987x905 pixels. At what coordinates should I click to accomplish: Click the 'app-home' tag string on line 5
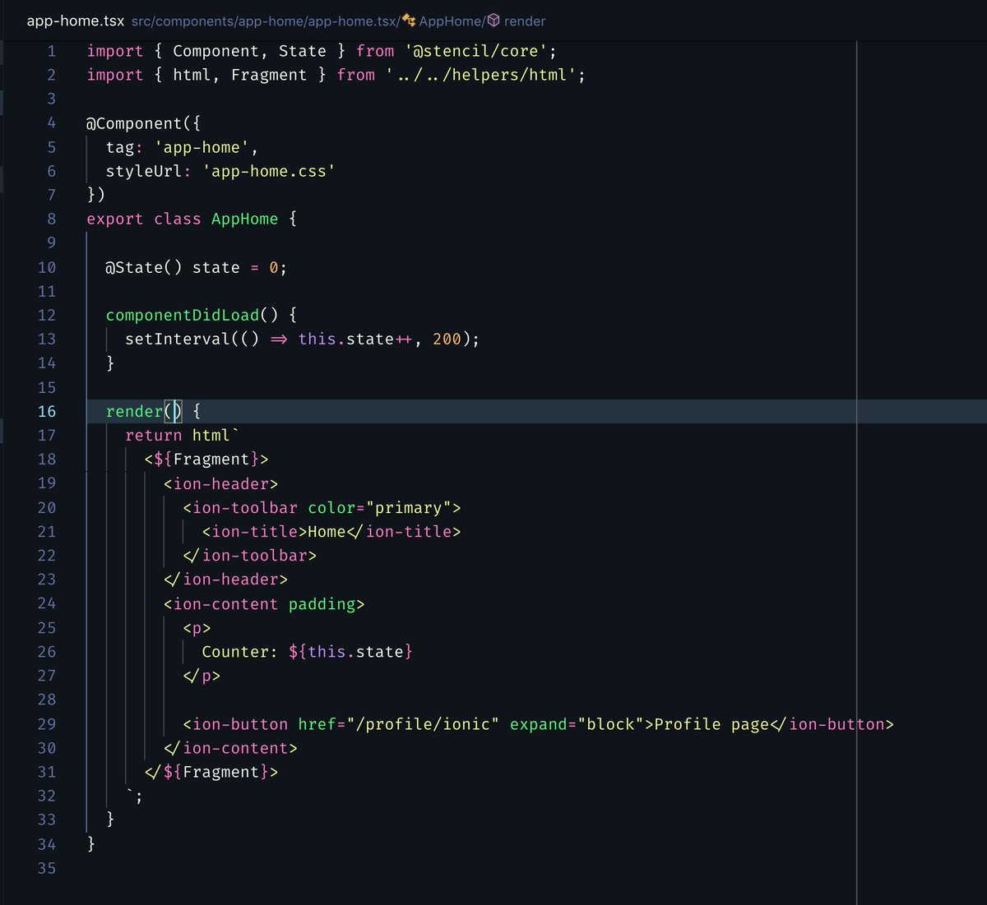pos(202,147)
